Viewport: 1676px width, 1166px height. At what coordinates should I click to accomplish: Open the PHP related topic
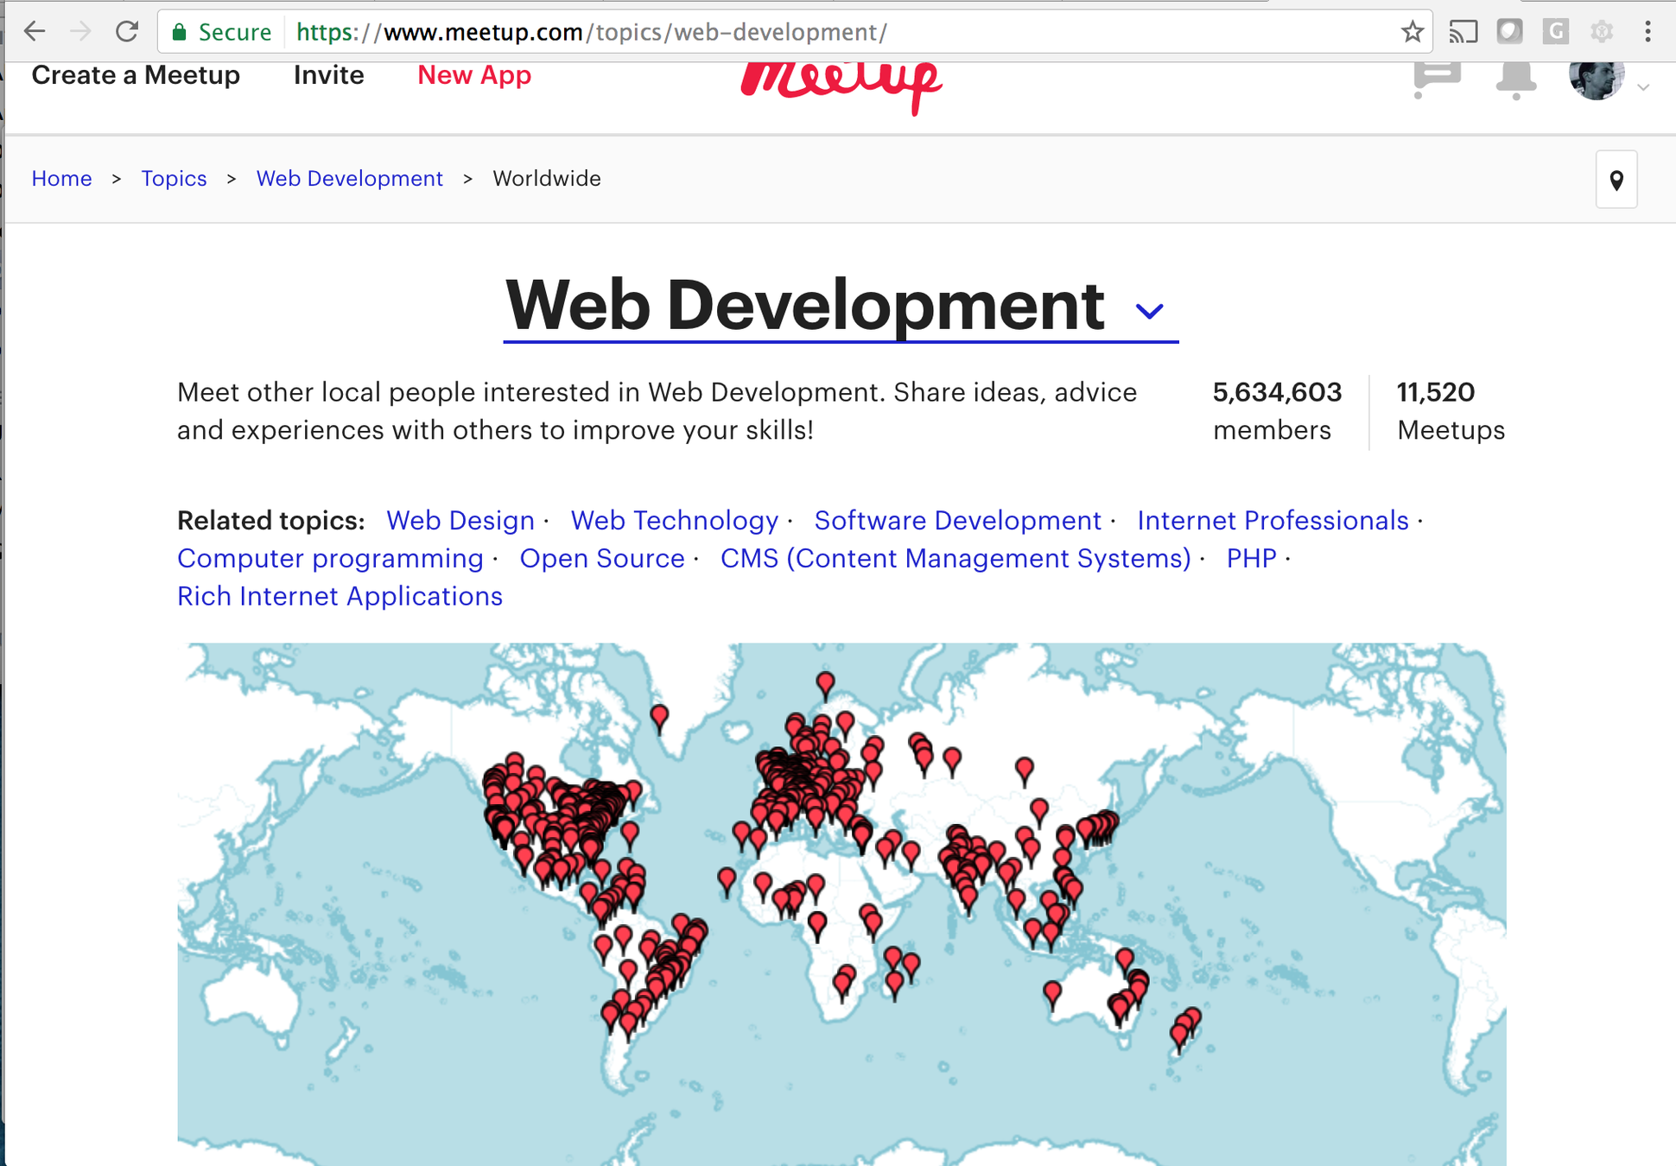[x=1251, y=559]
